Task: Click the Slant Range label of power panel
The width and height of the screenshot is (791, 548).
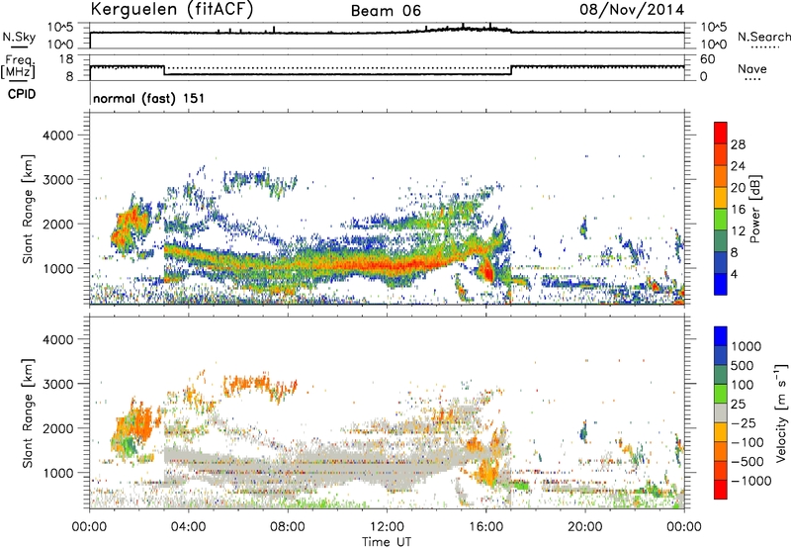Action: tap(28, 209)
